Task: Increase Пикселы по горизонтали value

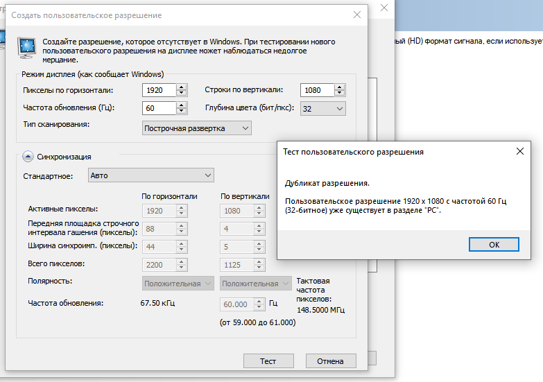Action: (182, 87)
